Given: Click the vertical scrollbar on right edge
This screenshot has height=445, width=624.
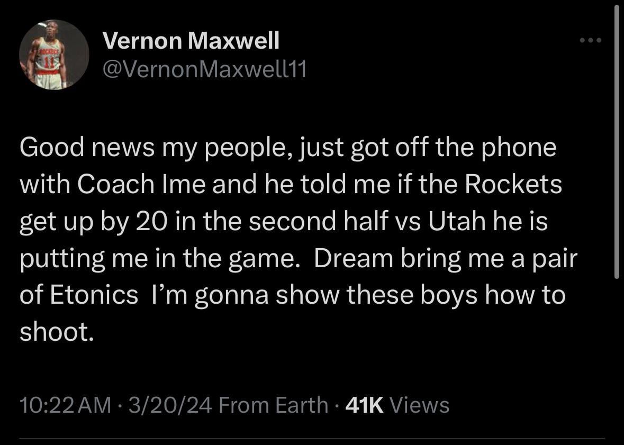Looking at the screenshot, I should pos(616,143).
